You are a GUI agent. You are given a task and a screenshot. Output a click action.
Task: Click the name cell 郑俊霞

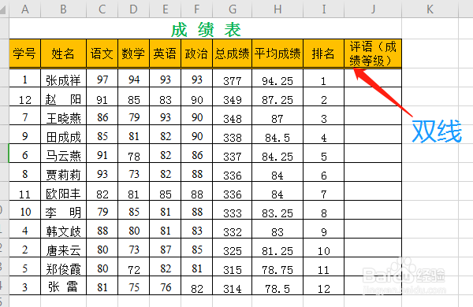tap(63, 267)
